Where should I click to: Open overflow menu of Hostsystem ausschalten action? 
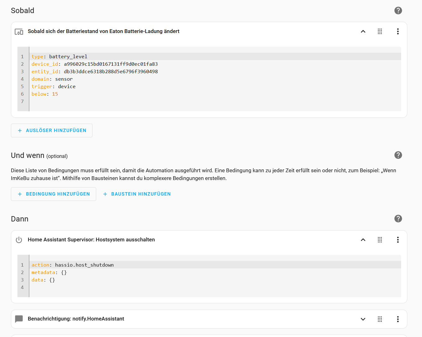point(398,240)
